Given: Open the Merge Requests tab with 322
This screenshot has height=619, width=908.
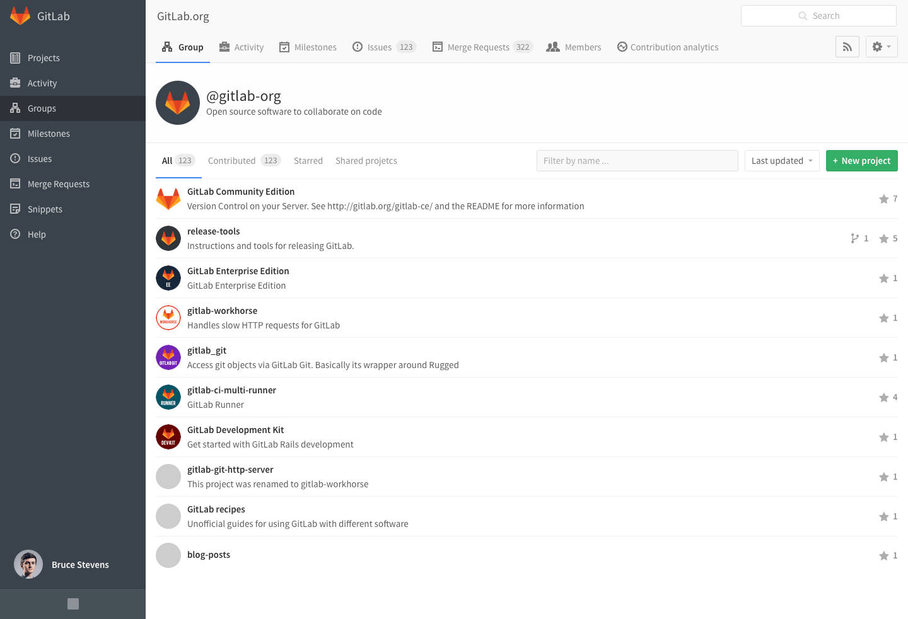Looking at the screenshot, I should [482, 47].
